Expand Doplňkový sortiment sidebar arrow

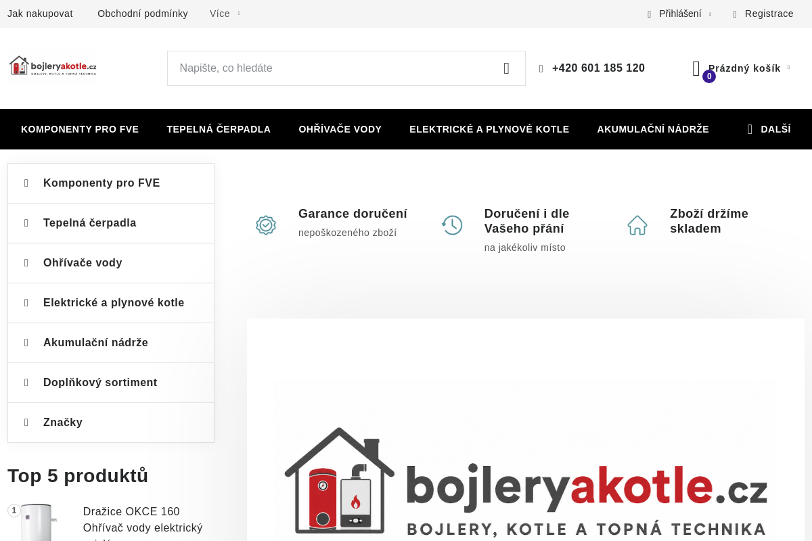(x=26, y=383)
